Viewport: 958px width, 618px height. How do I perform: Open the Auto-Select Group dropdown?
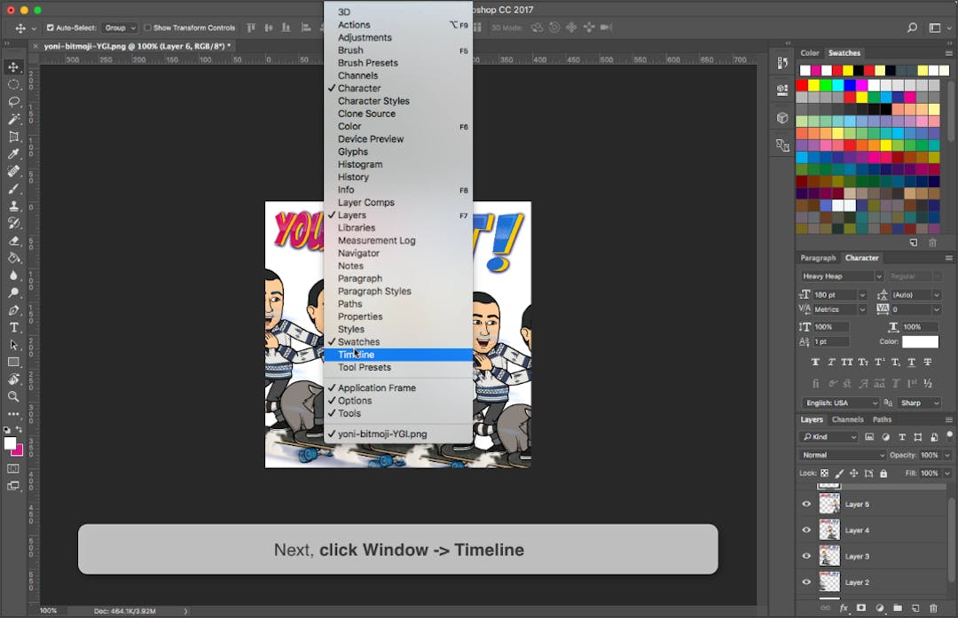coord(118,27)
